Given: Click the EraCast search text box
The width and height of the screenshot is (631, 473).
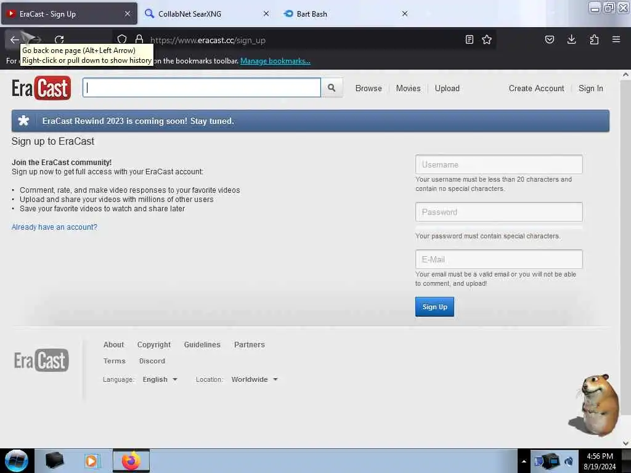Looking at the screenshot, I should pos(202,87).
